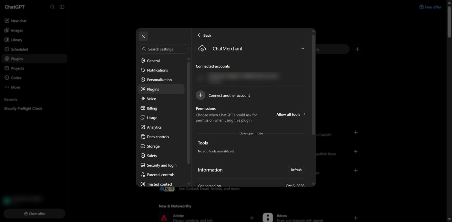The width and height of the screenshot is (452, 222).
Task: Click Security and login icon
Action: tap(143, 165)
